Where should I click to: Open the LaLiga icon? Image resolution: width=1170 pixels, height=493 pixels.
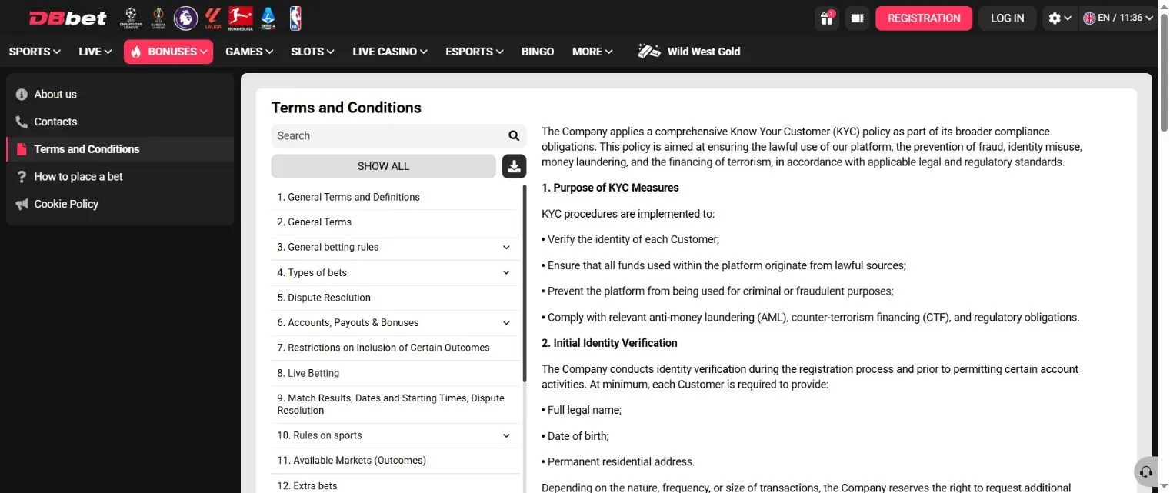click(x=212, y=18)
